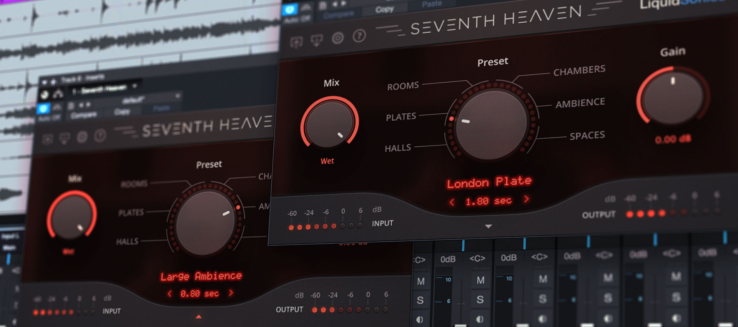The height and width of the screenshot is (327, 738).
Task: Solo the leftmost mixer channel
Action: [420, 300]
